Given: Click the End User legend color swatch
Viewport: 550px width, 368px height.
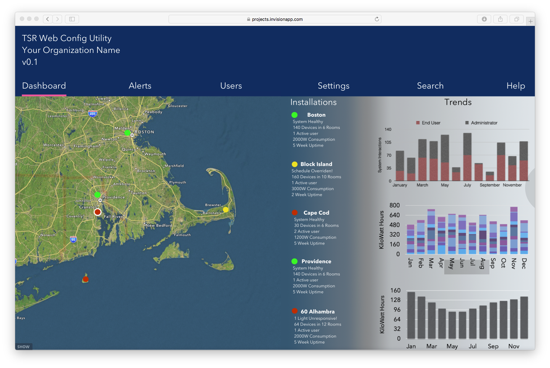Looking at the screenshot, I should click(x=418, y=123).
